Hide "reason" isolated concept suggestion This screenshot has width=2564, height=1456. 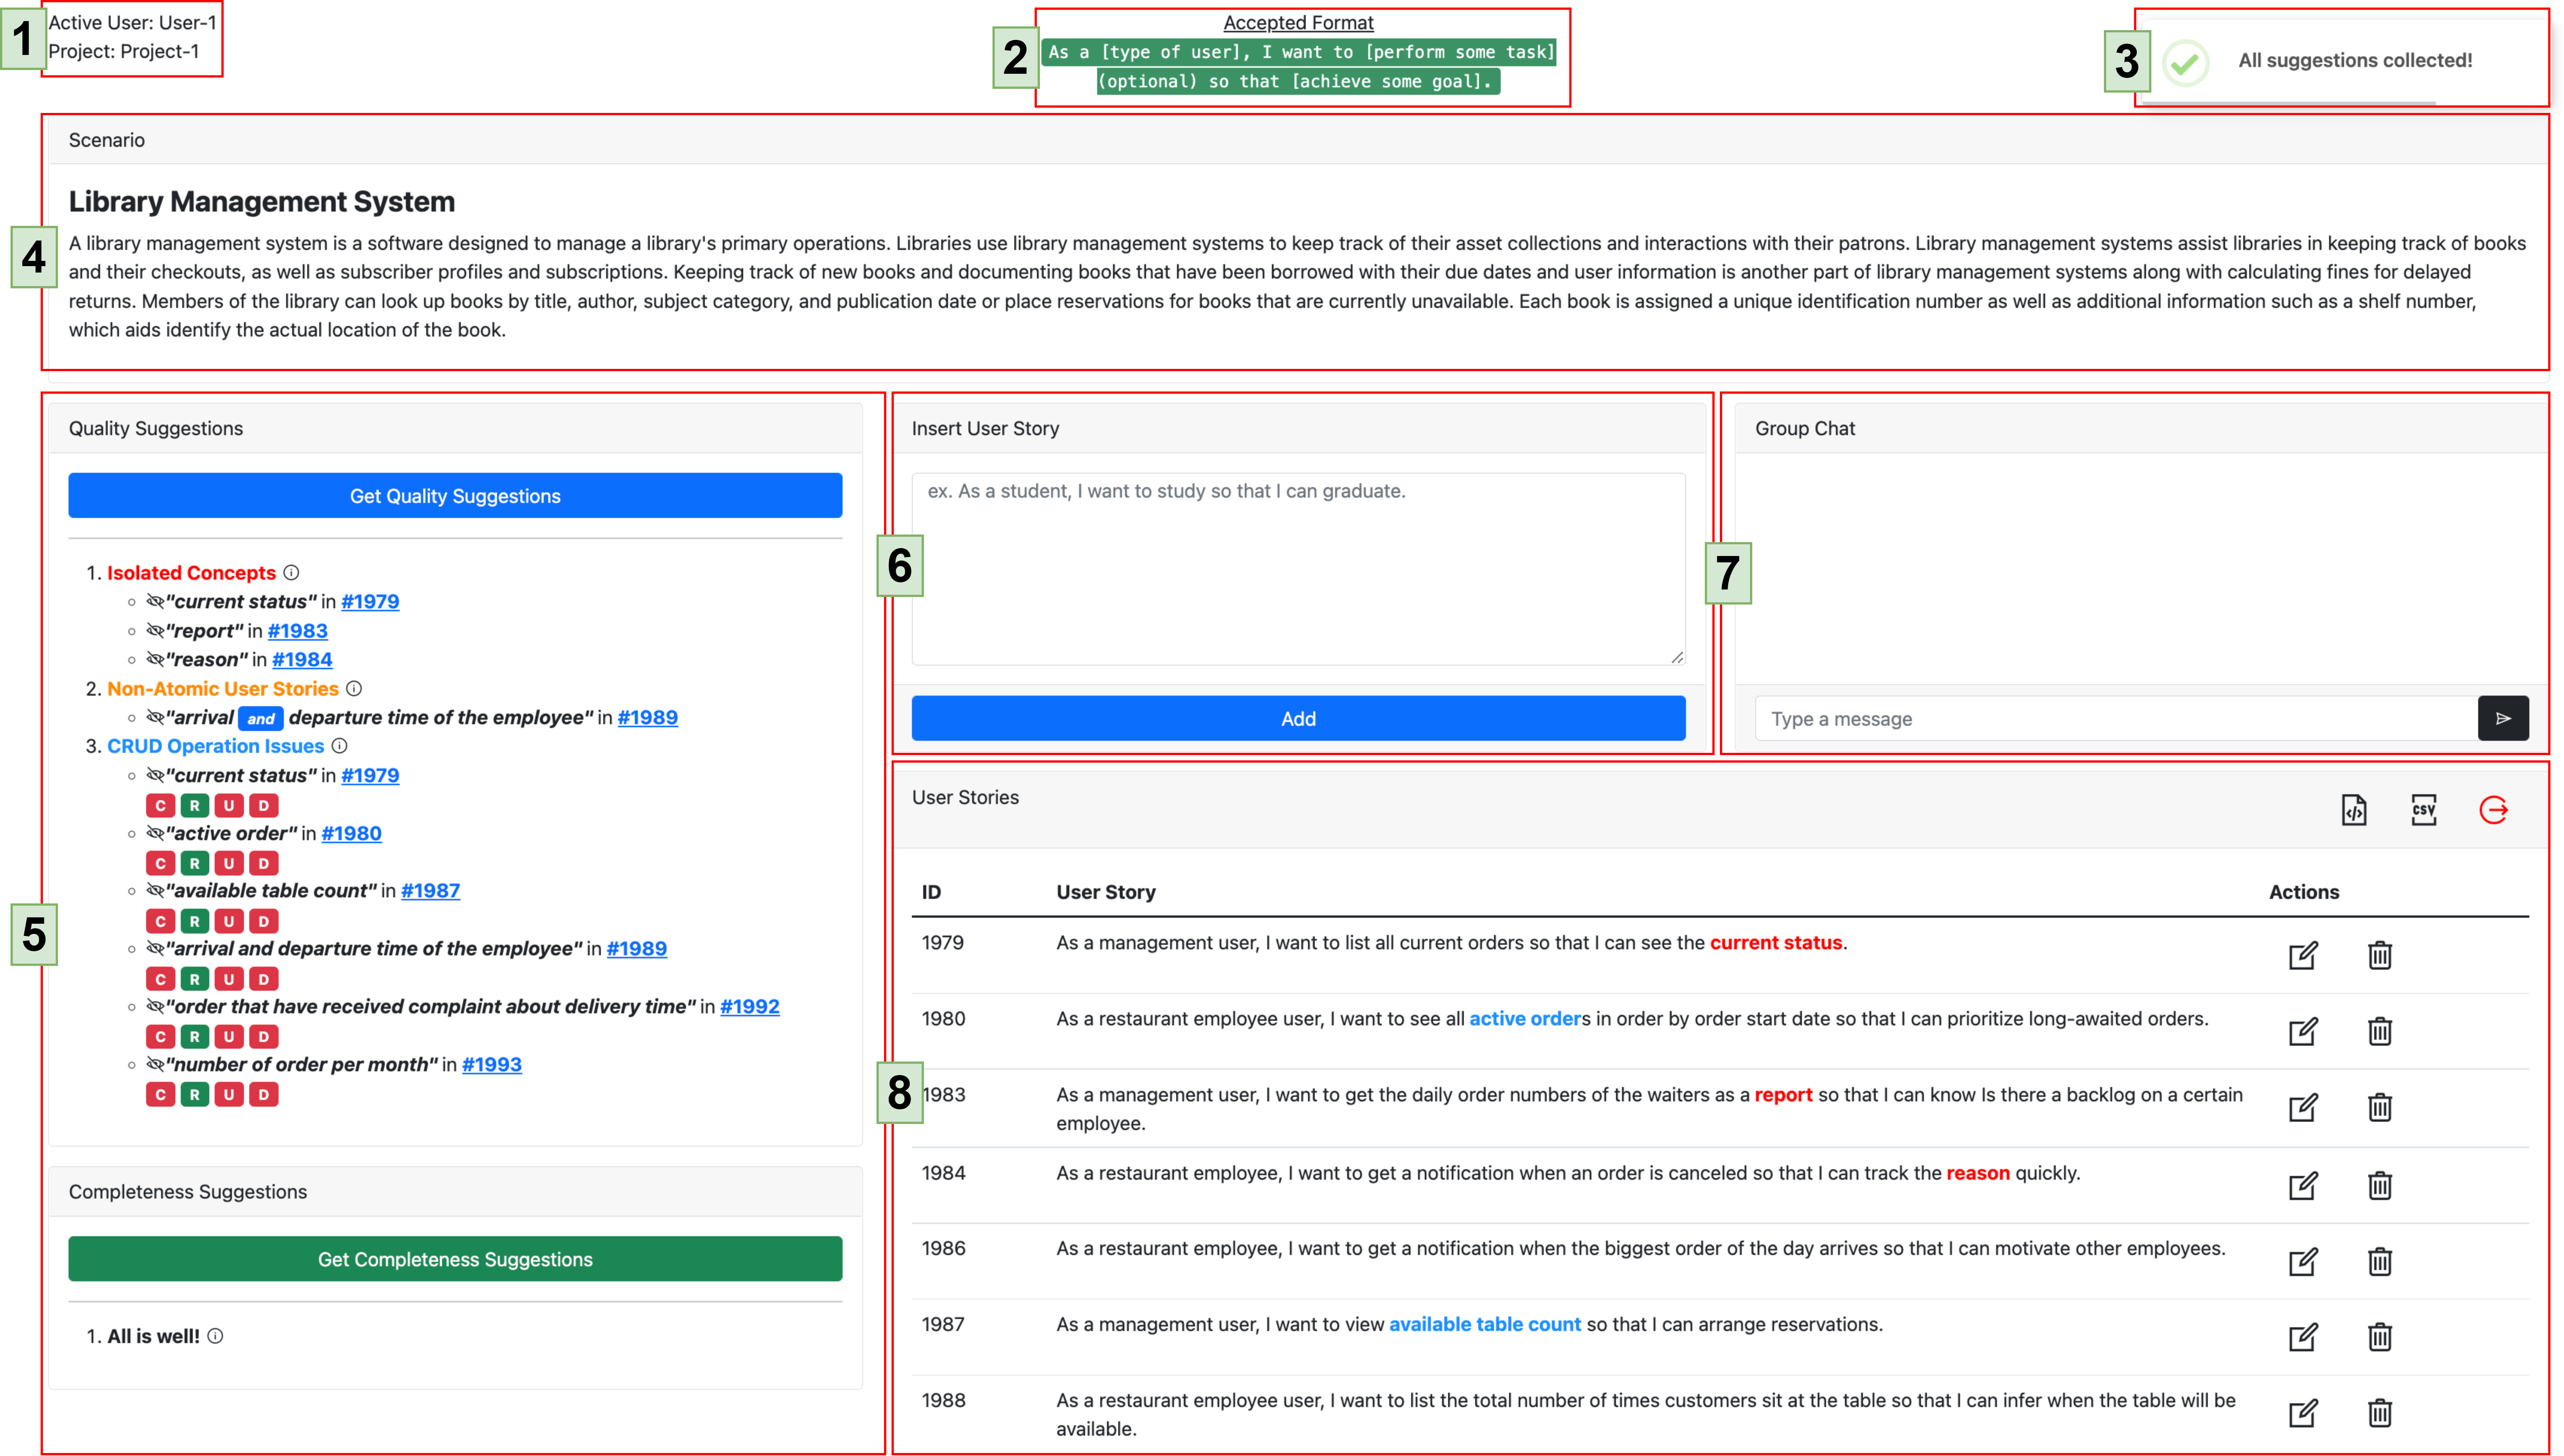pyautogui.click(x=155, y=659)
